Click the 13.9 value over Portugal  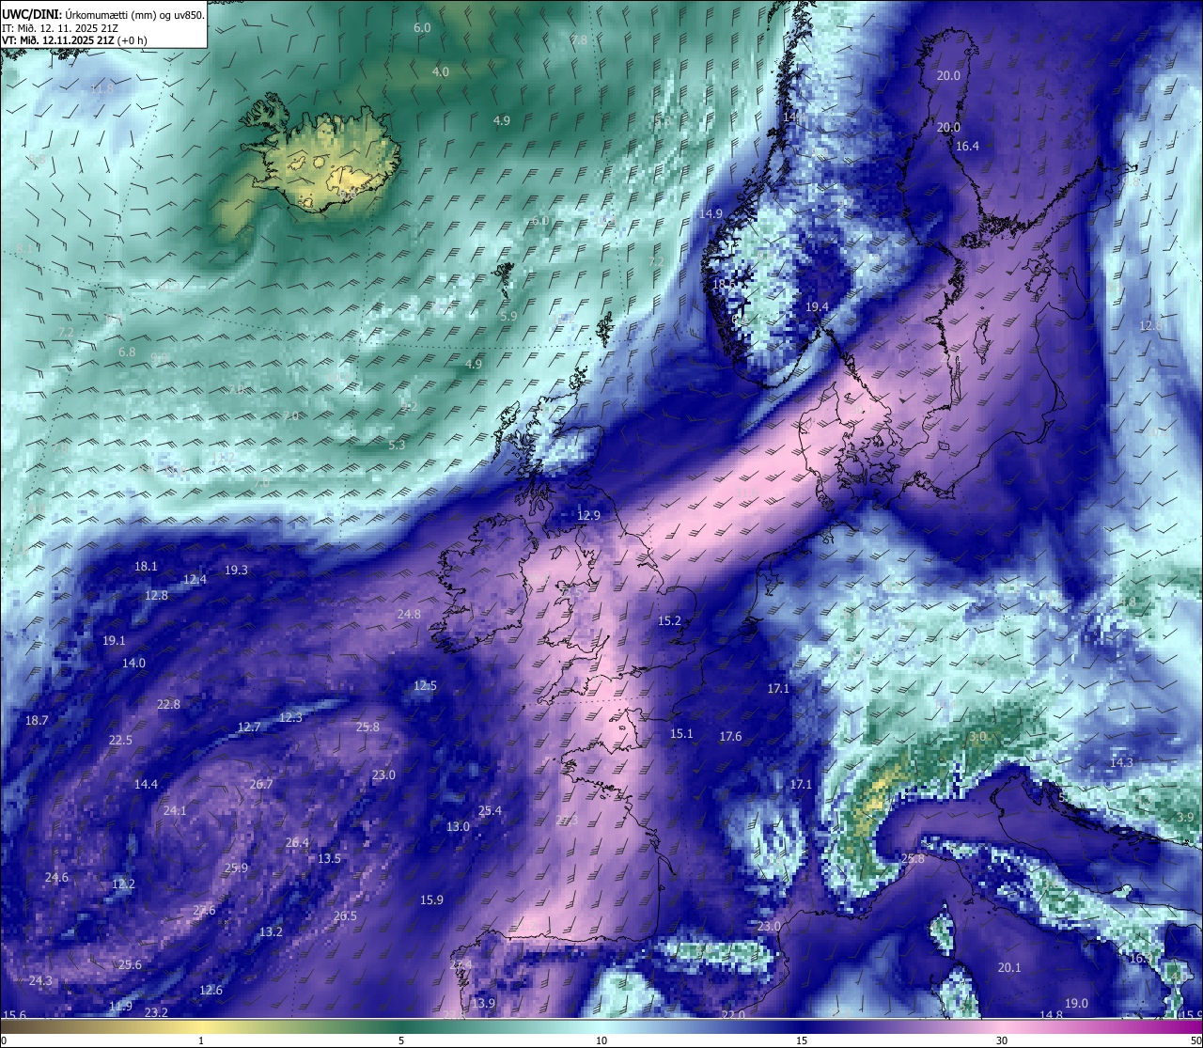[x=483, y=1004]
